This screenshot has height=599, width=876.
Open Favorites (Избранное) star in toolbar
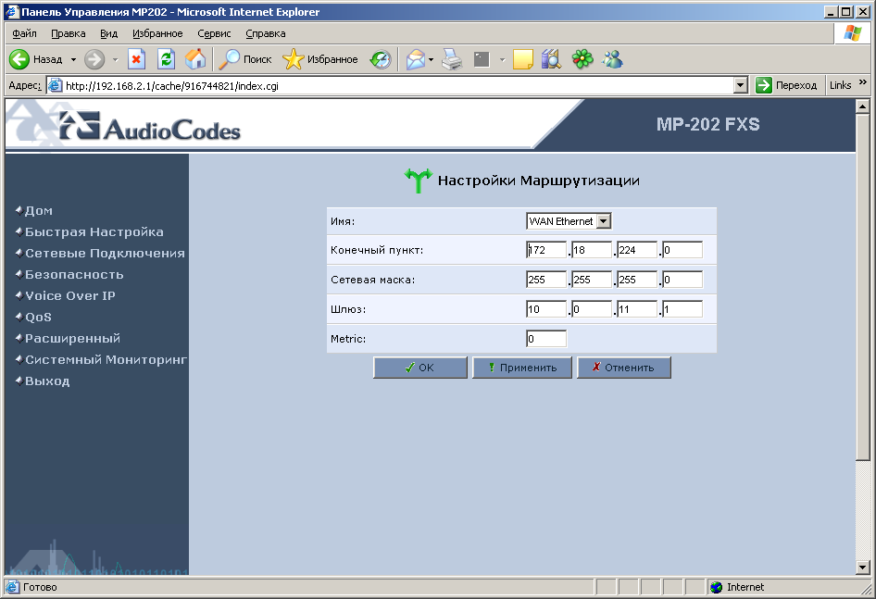click(x=320, y=59)
